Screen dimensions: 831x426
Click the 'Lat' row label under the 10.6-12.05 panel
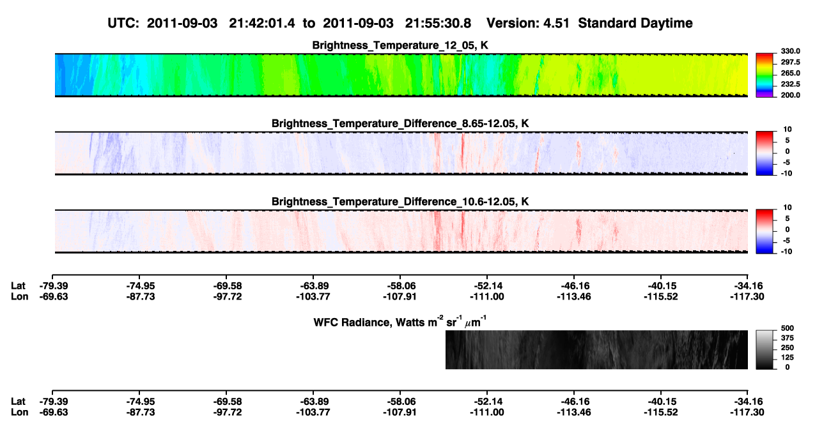coord(19,285)
